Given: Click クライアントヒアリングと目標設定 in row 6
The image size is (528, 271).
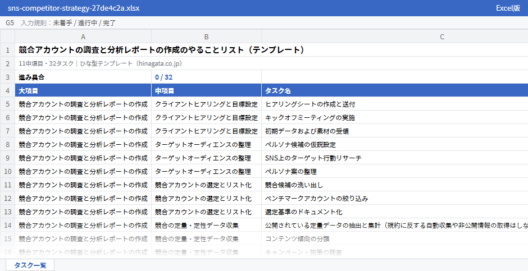Looking at the screenshot, I should (x=206, y=117).
